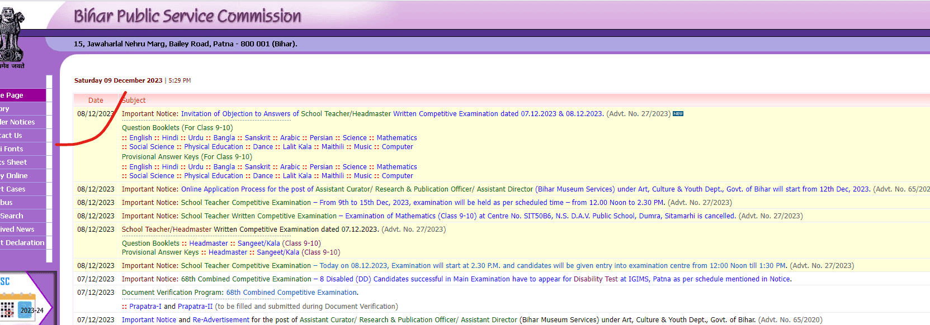Open the 68th Combined Competitive Examination verification link
Screen dimensions: 930x325
tap(291, 293)
